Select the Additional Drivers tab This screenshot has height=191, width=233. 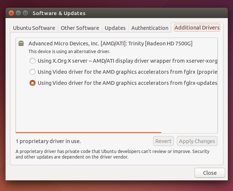(197, 28)
